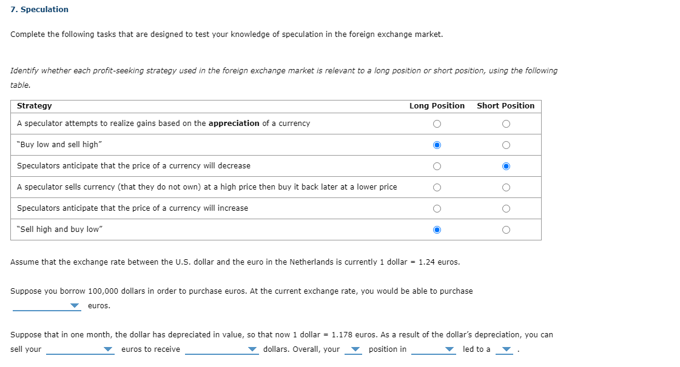680x367 pixels.
Task: Select Short Position for "Sell high and buy low"
Action: coord(505,230)
